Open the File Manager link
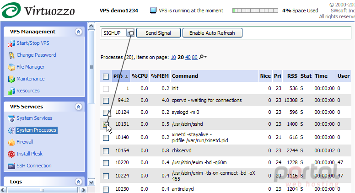This screenshot has width=355, height=193. pyautogui.click(x=31, y=67)
